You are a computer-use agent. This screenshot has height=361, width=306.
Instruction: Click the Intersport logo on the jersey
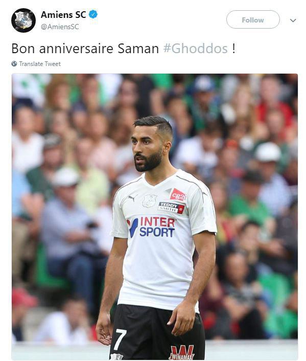tap(151, 227)
